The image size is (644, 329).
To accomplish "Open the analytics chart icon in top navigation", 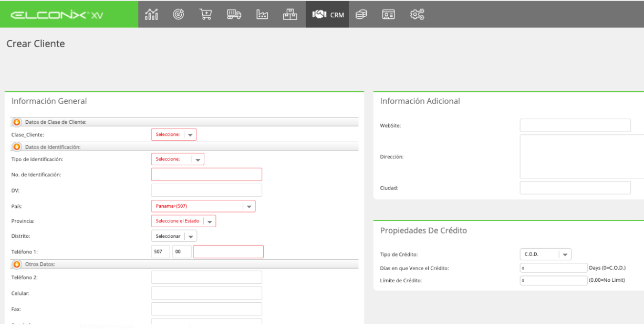I will [x=152, y=15].
